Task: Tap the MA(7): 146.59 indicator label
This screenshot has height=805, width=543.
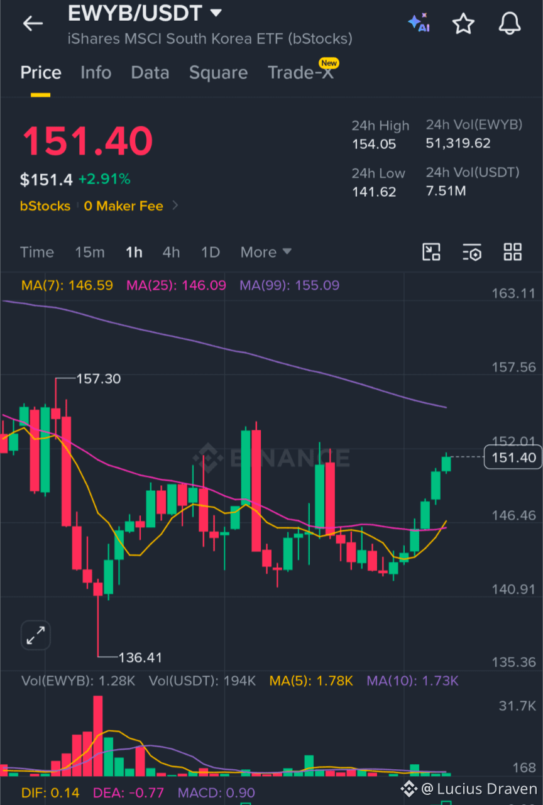Action: (67, 285)
